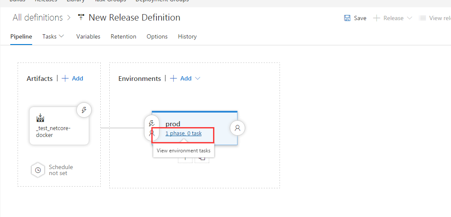Open post-deployment approvers icon on prod
451x217 pixels.
point(238,128)
